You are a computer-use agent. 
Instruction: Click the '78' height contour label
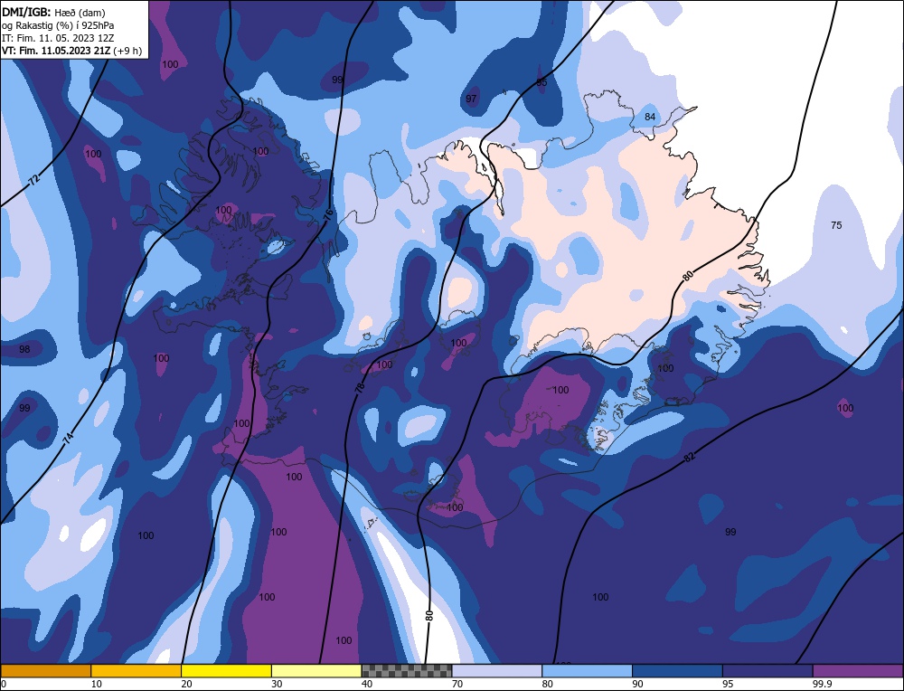(x=360, y=388)
